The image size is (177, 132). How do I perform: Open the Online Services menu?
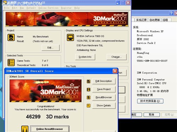(48, 8)
